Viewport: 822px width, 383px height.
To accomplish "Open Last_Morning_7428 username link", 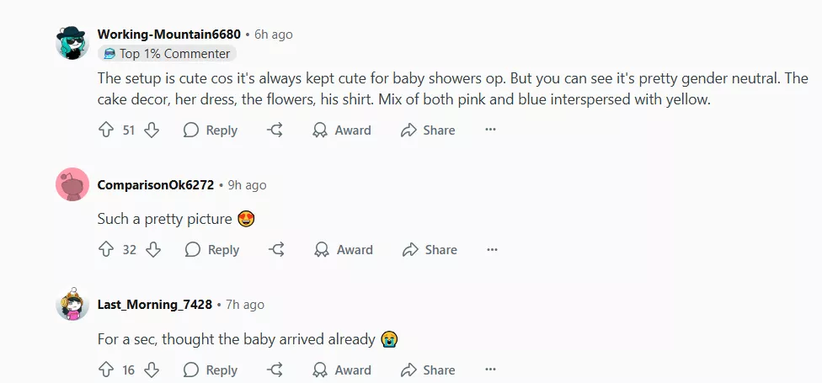I will 155,305.
